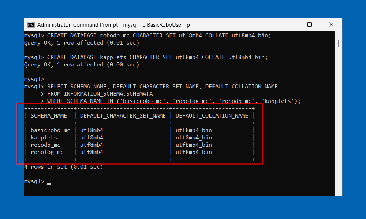The image size is (366, 219).
Task: Click the SCHEMA_NAME column header
Action: (49, 116)
